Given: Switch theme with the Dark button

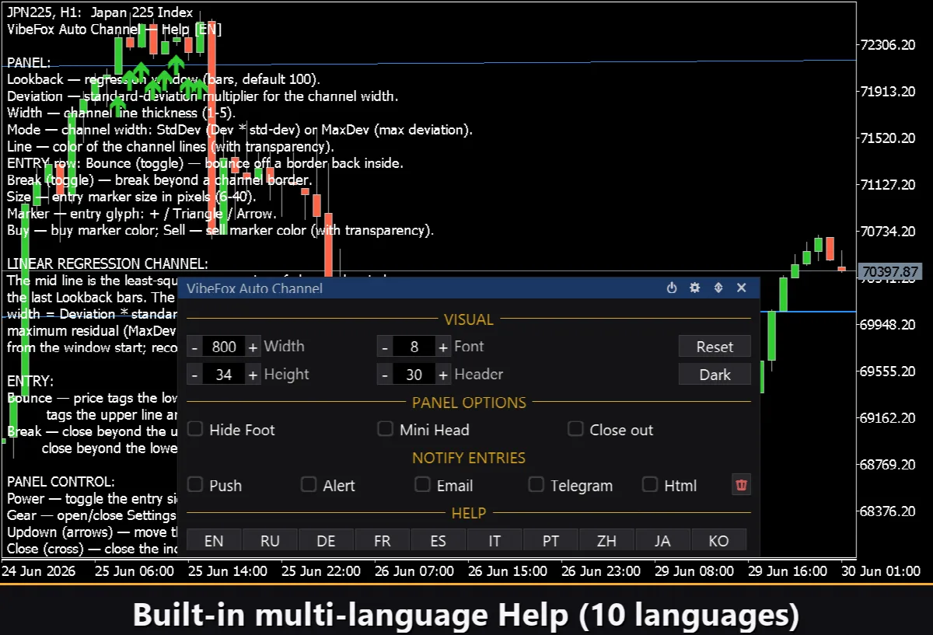Looking at the screenshot, I should click(715, 375).
